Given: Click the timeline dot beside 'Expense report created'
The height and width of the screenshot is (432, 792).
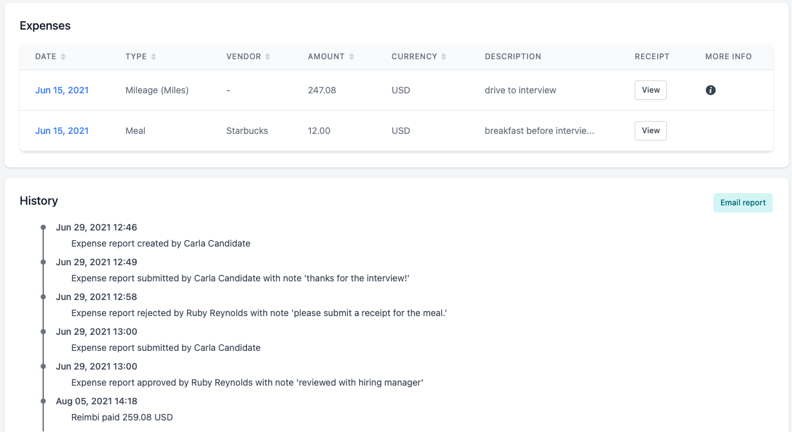Looking at the screenshot, I should point(43,227).
